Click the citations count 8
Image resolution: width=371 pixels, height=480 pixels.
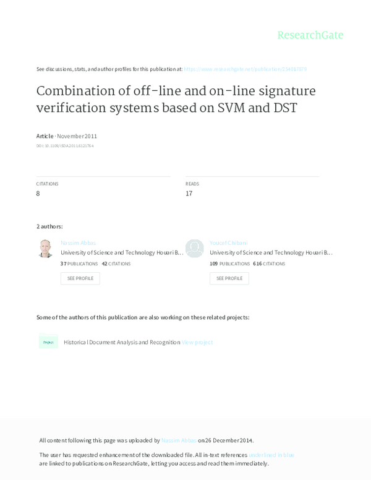[x=38, y=194]
